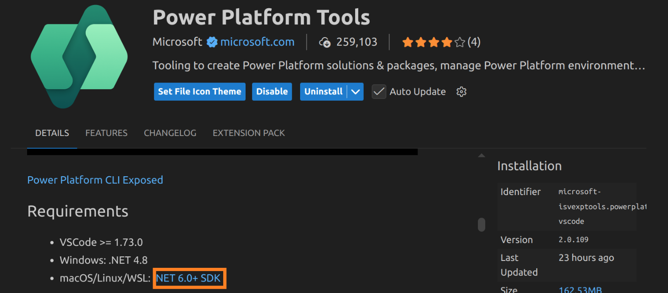Switch to the DETAILS tab
Image resolution: width=668 pixels, height=293 pixels.
click(x=52, y=133)
